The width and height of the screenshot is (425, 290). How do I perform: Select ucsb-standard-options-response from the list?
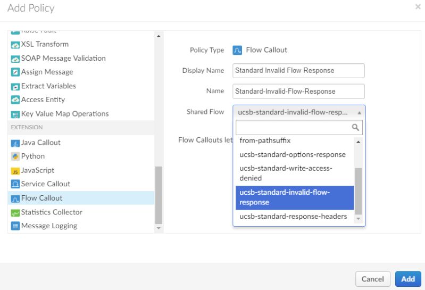pyautogui.click(x=293, y=155)
